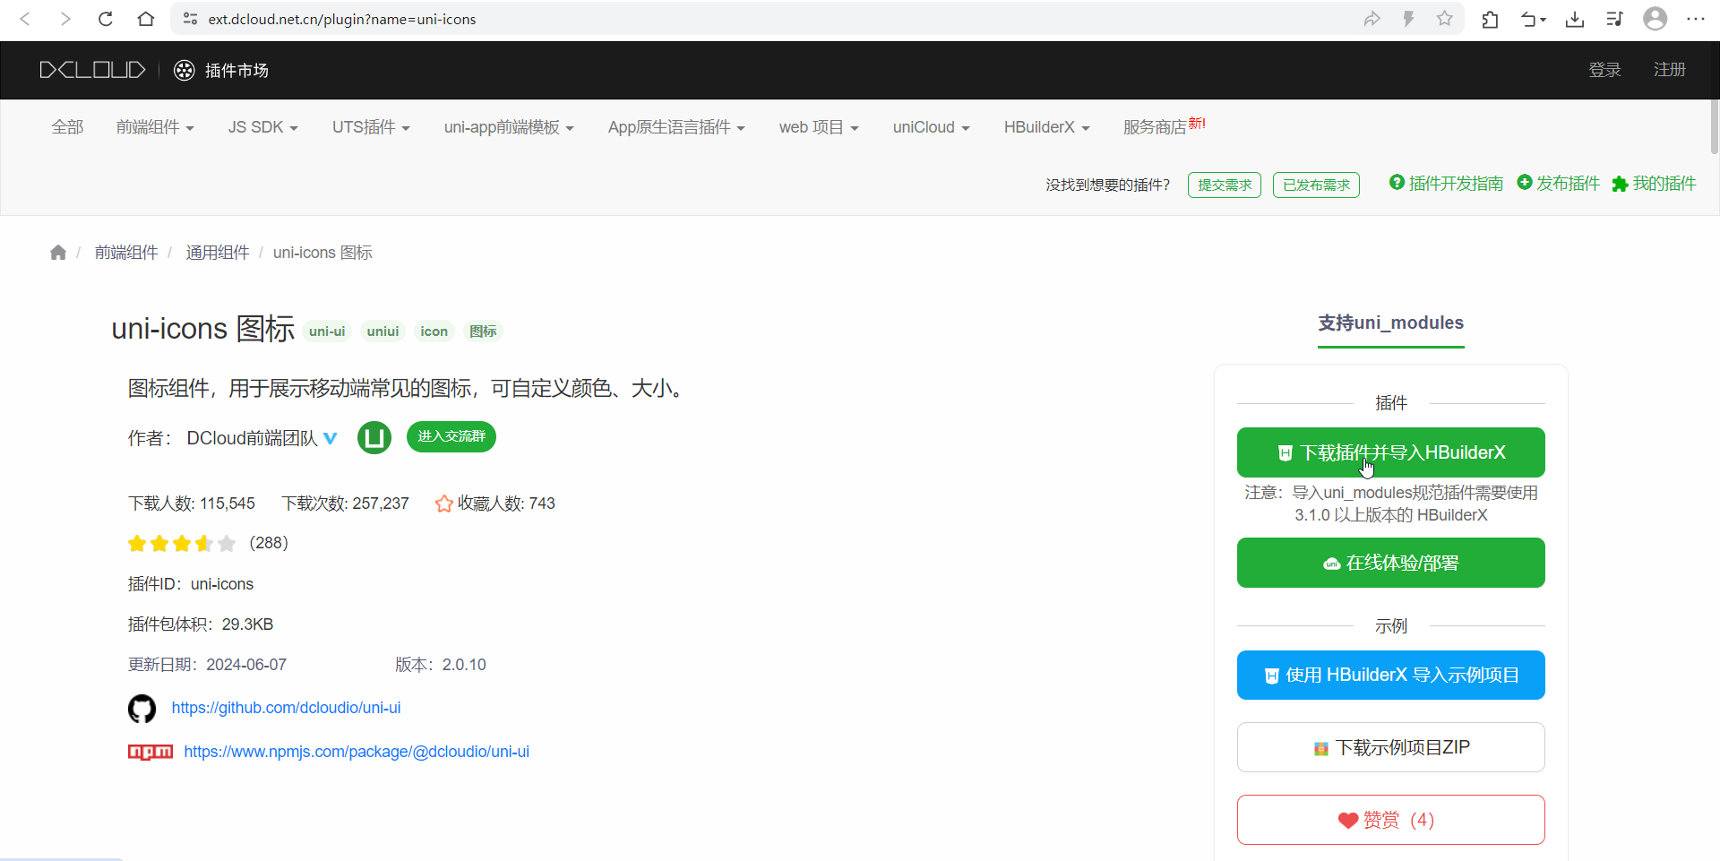The image size is (1720, 861).
Task: Expand the 前端组件 dropdown menu
Action: [x=155, y=127]
